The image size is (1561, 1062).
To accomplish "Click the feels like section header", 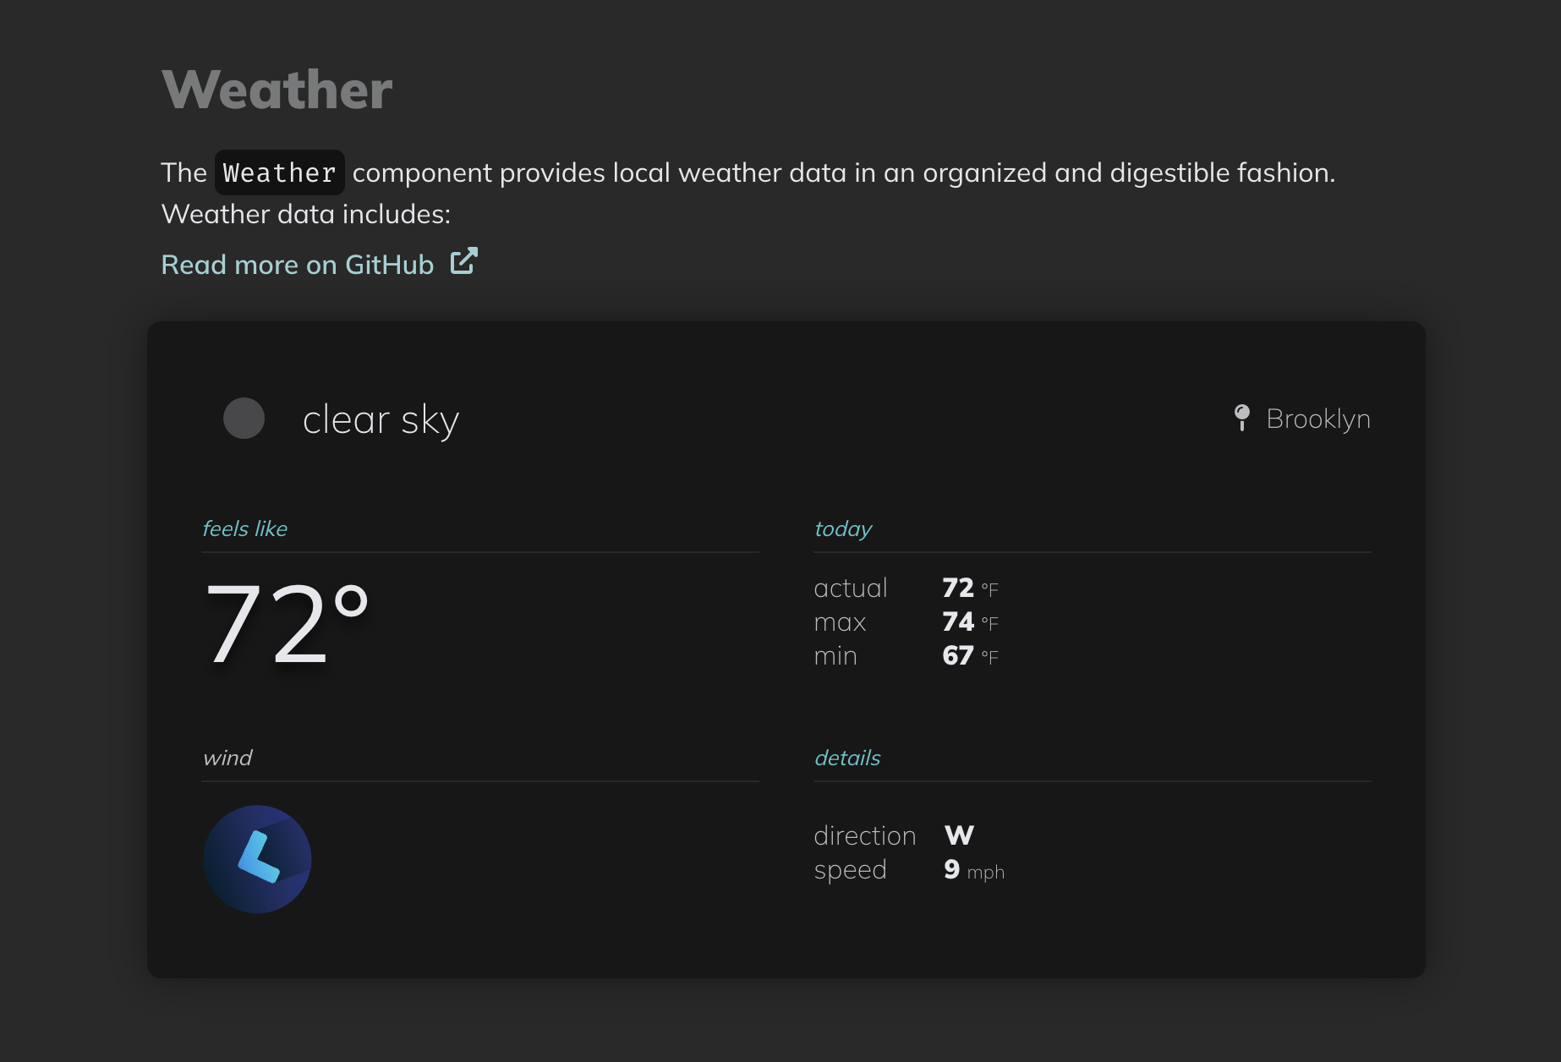I will click(244, 528).
